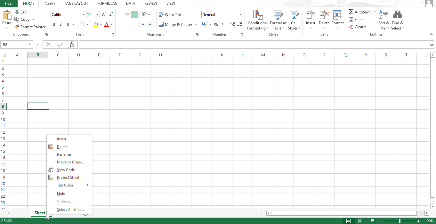The width and height of the screenshot is (436, 224).
Task: Increase font size with the large A icon
Action: point(104,15)
